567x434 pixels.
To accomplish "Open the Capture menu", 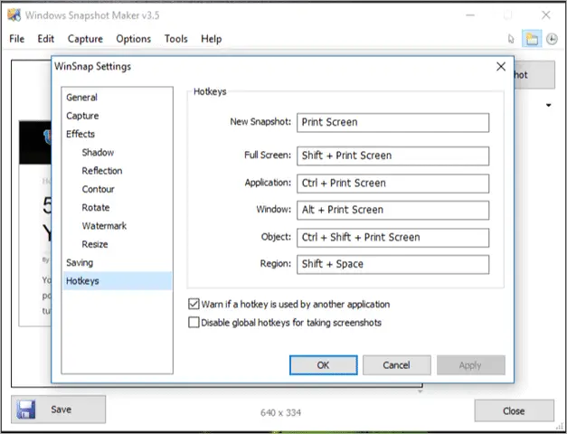I will click(x=85, y=39).
